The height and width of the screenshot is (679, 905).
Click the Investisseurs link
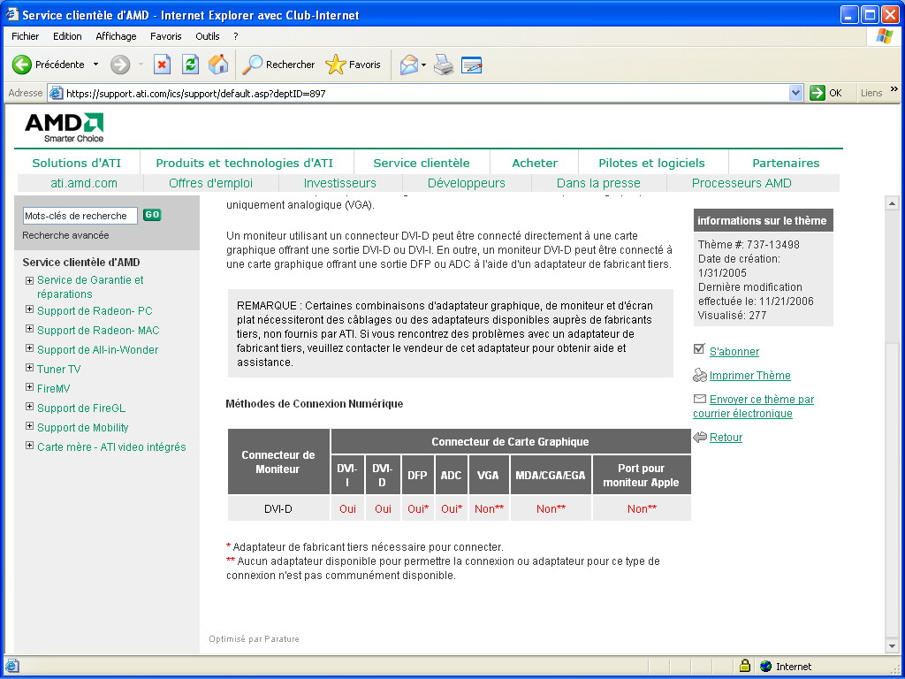pos(340,183)
